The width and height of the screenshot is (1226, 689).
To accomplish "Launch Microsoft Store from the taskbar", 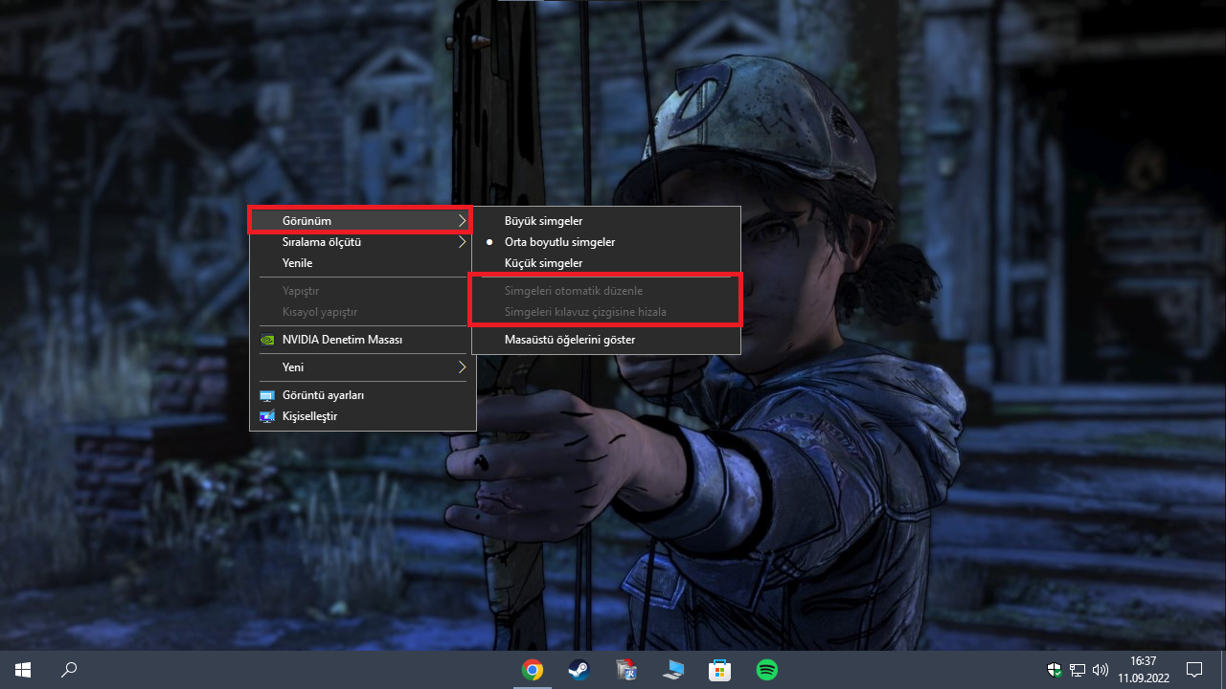I will point(720,670).
